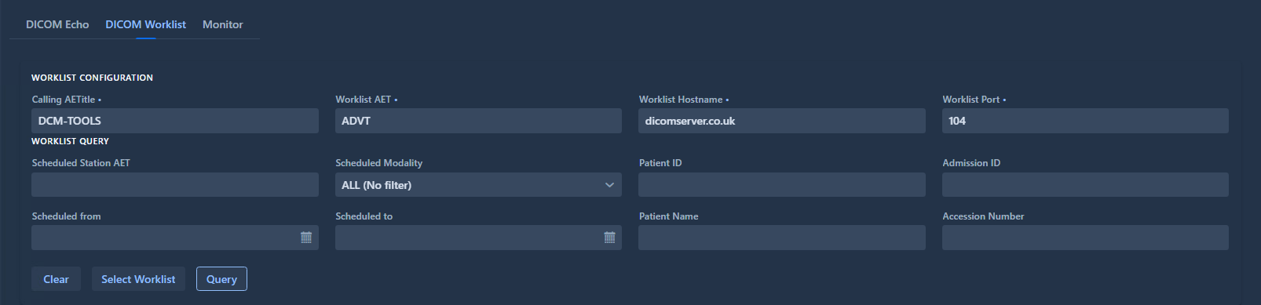1261x305 pixels.
Task: Click the Scheduled Modality label
Action: tap(378, 163)
